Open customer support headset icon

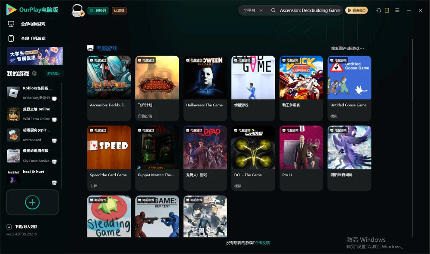point(379,10)
